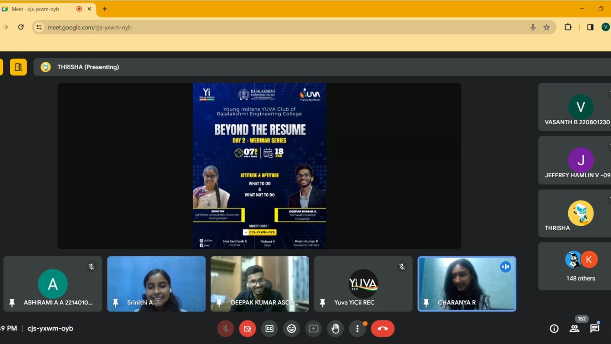Select THRISHA participant tile
Image resolution: width=611 pixels, height=344 pixels.
[575, 214]
